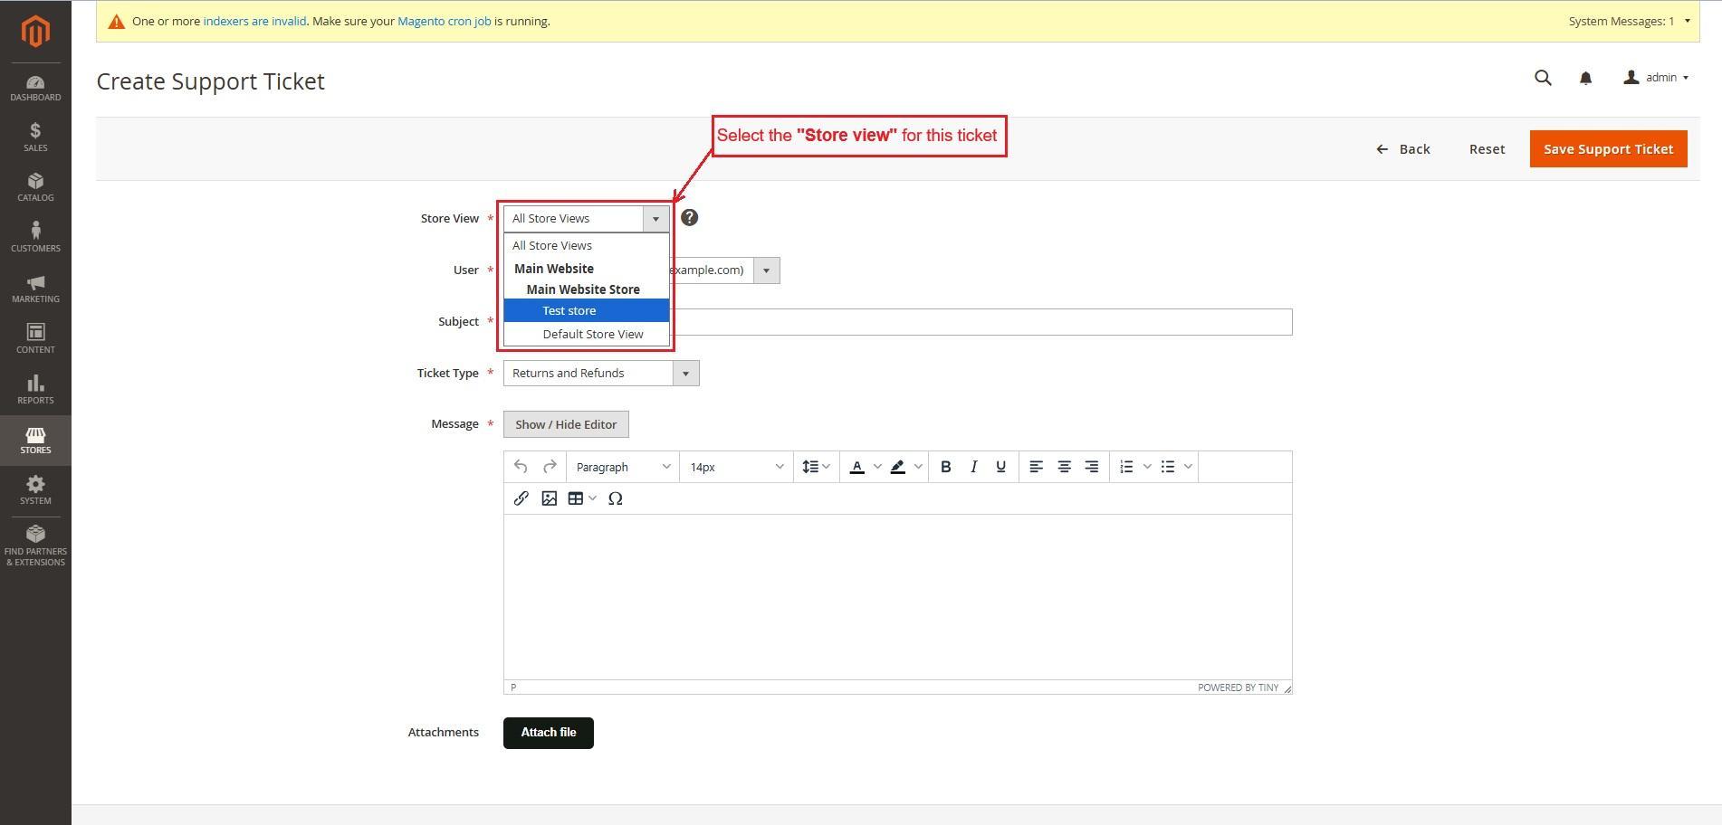The width and height of the screenshot is (1722, 825).
Task: Open the Store View dropdown
Action: click(586, 219)
